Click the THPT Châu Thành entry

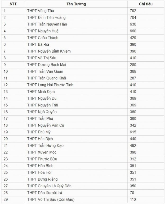click(x=43, y=38)
